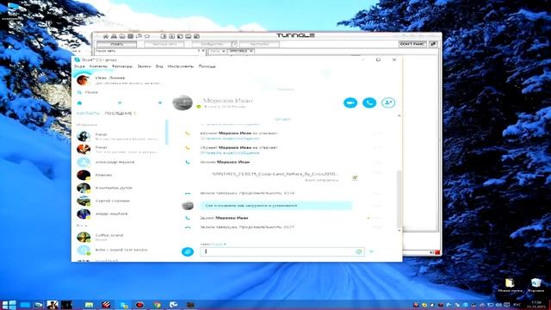Start a voice call with Морозов Иван
The width and height of the screenshot is (551, 310).
369,102
